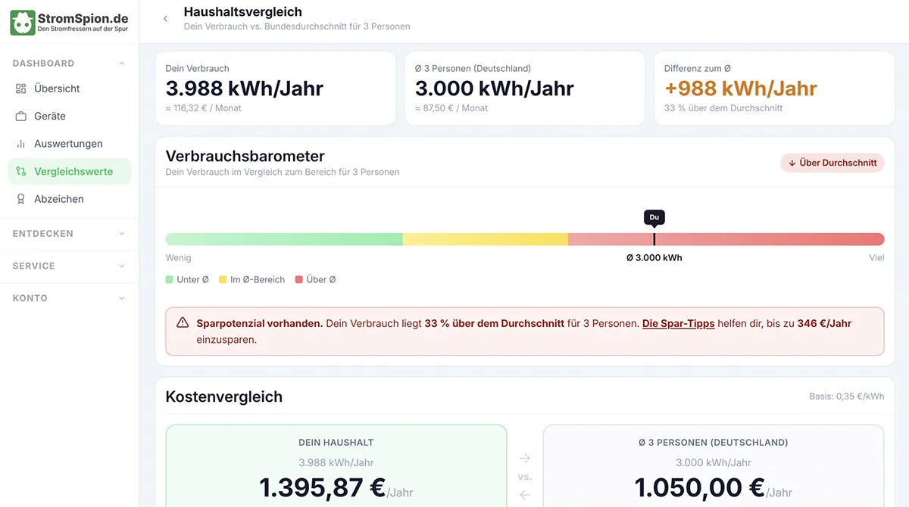Viewport: 909px width, 507px height.
Task: Go back using the header arrow
Action: click(165, 19)
